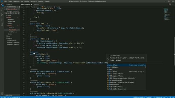
Task: Select AccelerationEvent suggestion
Action: tap(126, 74)
